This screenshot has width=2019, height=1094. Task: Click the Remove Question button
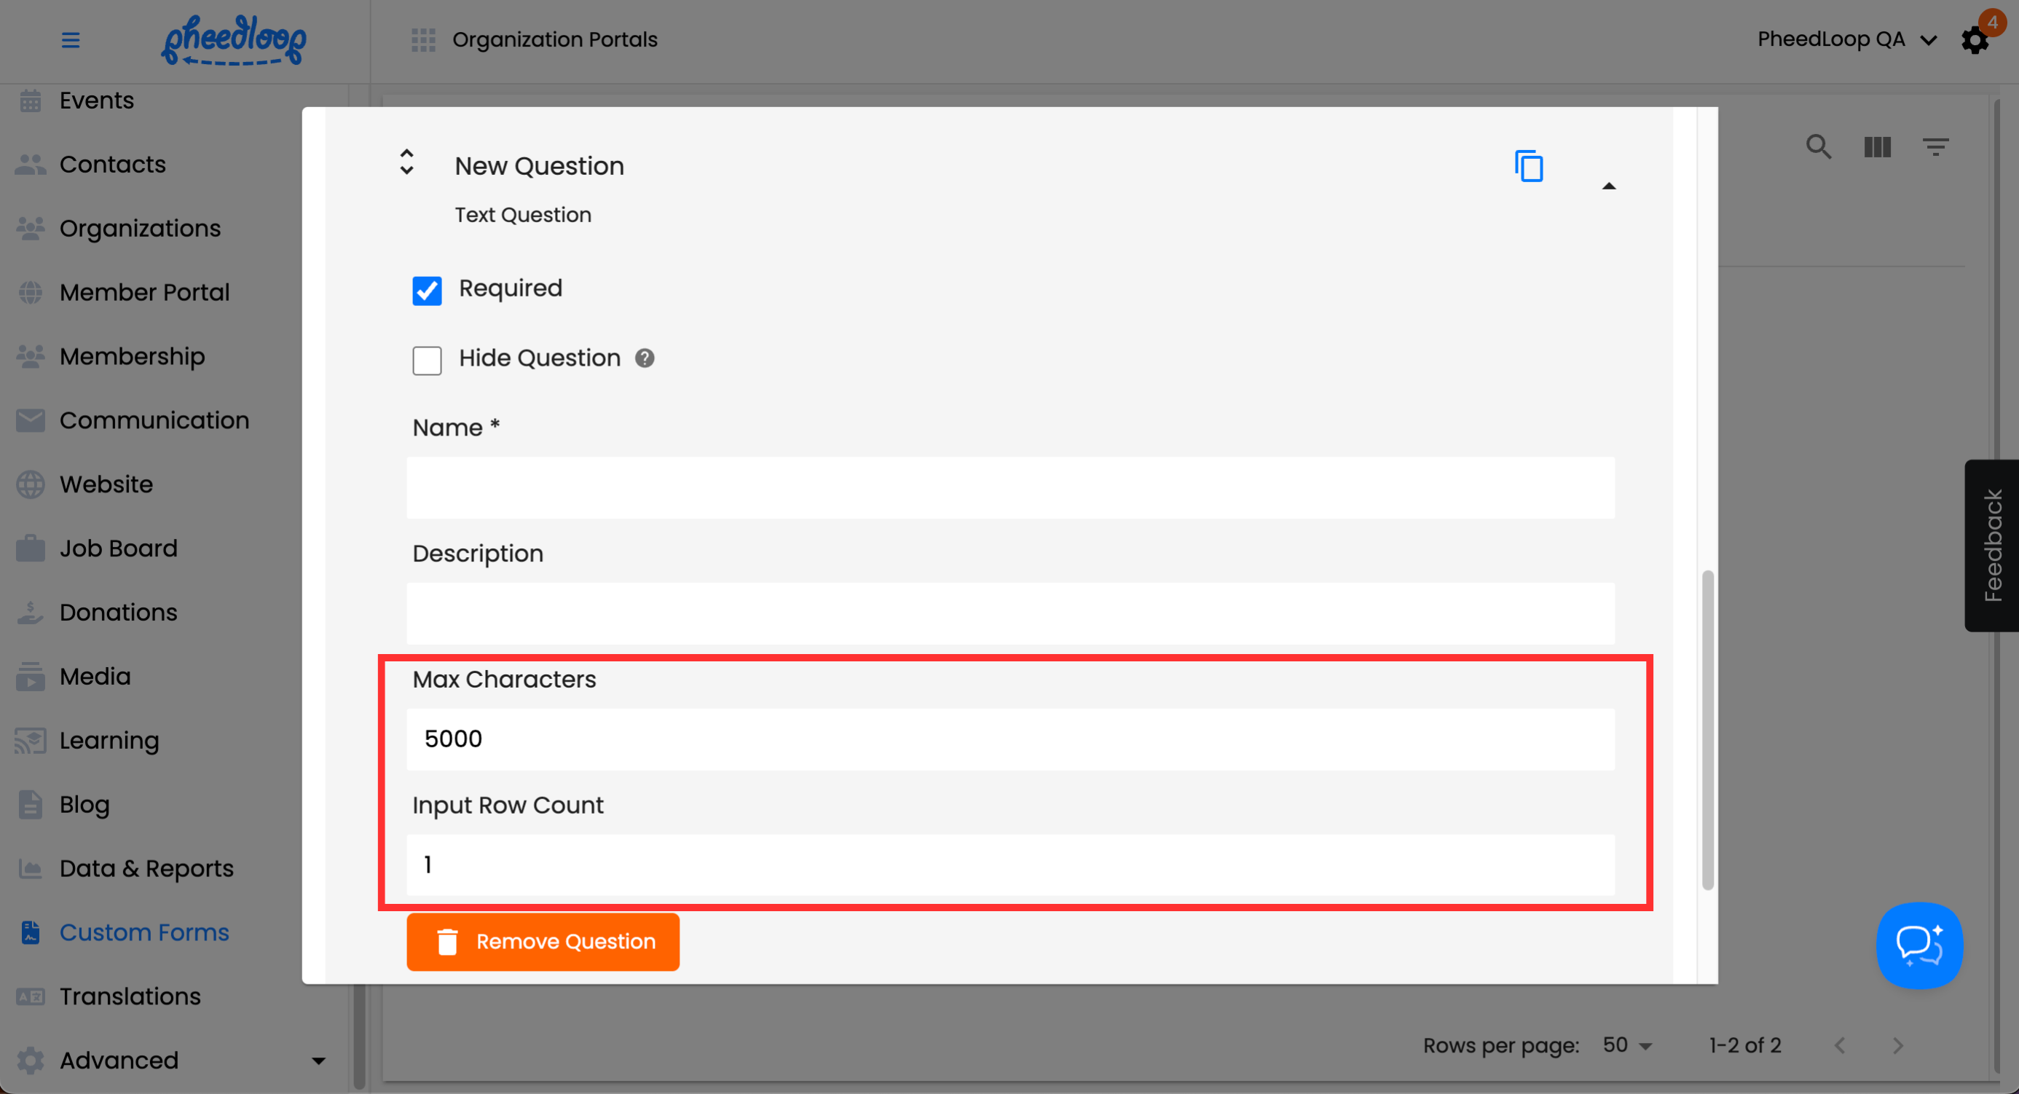pyautogui.click(x=543, y=941)
